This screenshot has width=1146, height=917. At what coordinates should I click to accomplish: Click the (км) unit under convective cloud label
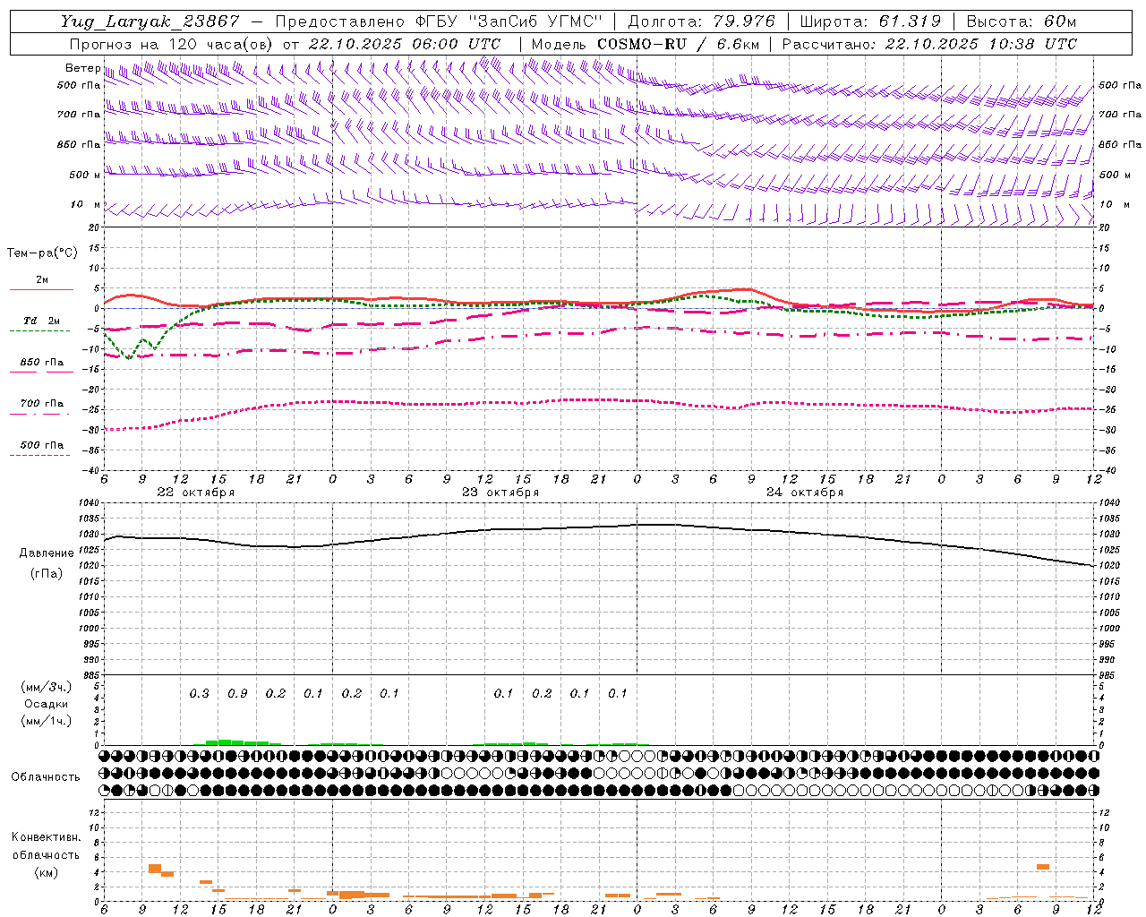[46, 872]
